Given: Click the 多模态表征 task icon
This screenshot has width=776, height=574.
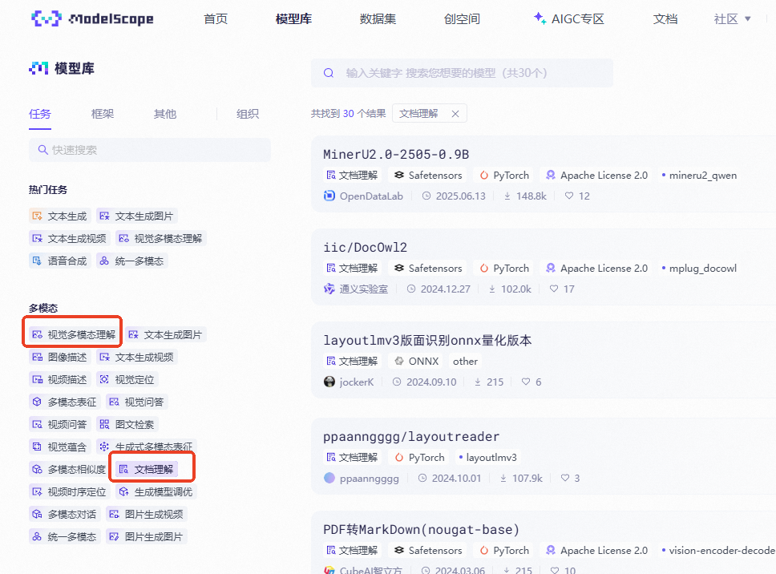Looking at the screenshot, I should tap(37, 402).
